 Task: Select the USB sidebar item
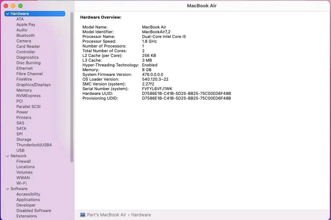(20, 150)
